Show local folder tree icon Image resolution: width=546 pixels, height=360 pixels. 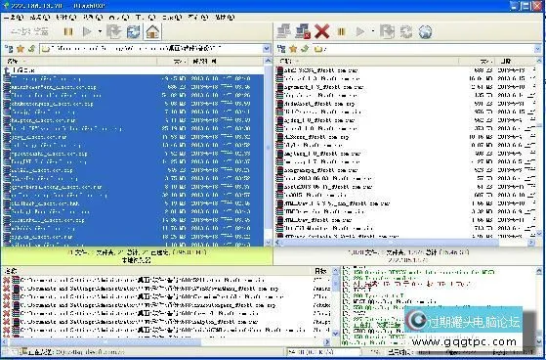[9, 49]
